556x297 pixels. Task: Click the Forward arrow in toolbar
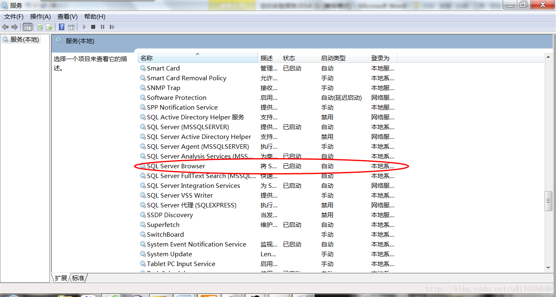click(x=15, y=27)
